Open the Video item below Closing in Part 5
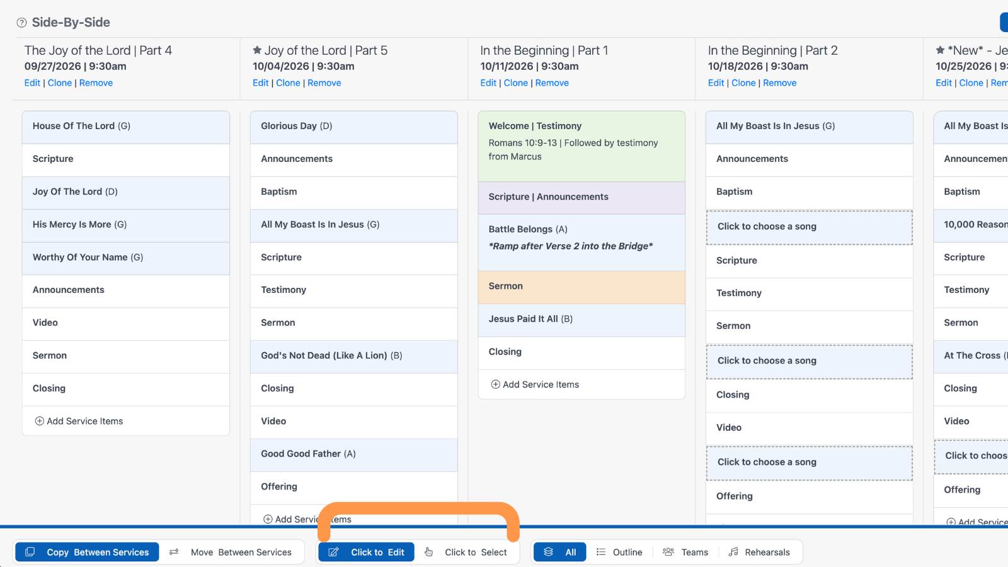Image resolution: width=1008 pixels, height=567 pixels. pyautogui.click(x=354, y=422)
